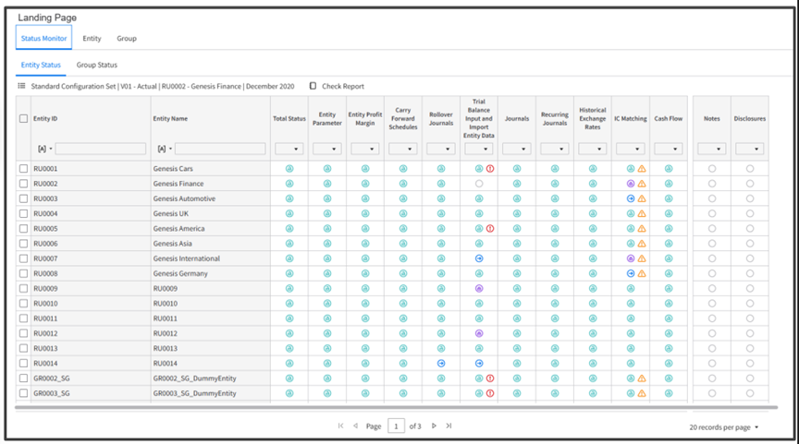Go to the last page of records
This screenshot has width=799, height=444.
[x=449, y=426]
